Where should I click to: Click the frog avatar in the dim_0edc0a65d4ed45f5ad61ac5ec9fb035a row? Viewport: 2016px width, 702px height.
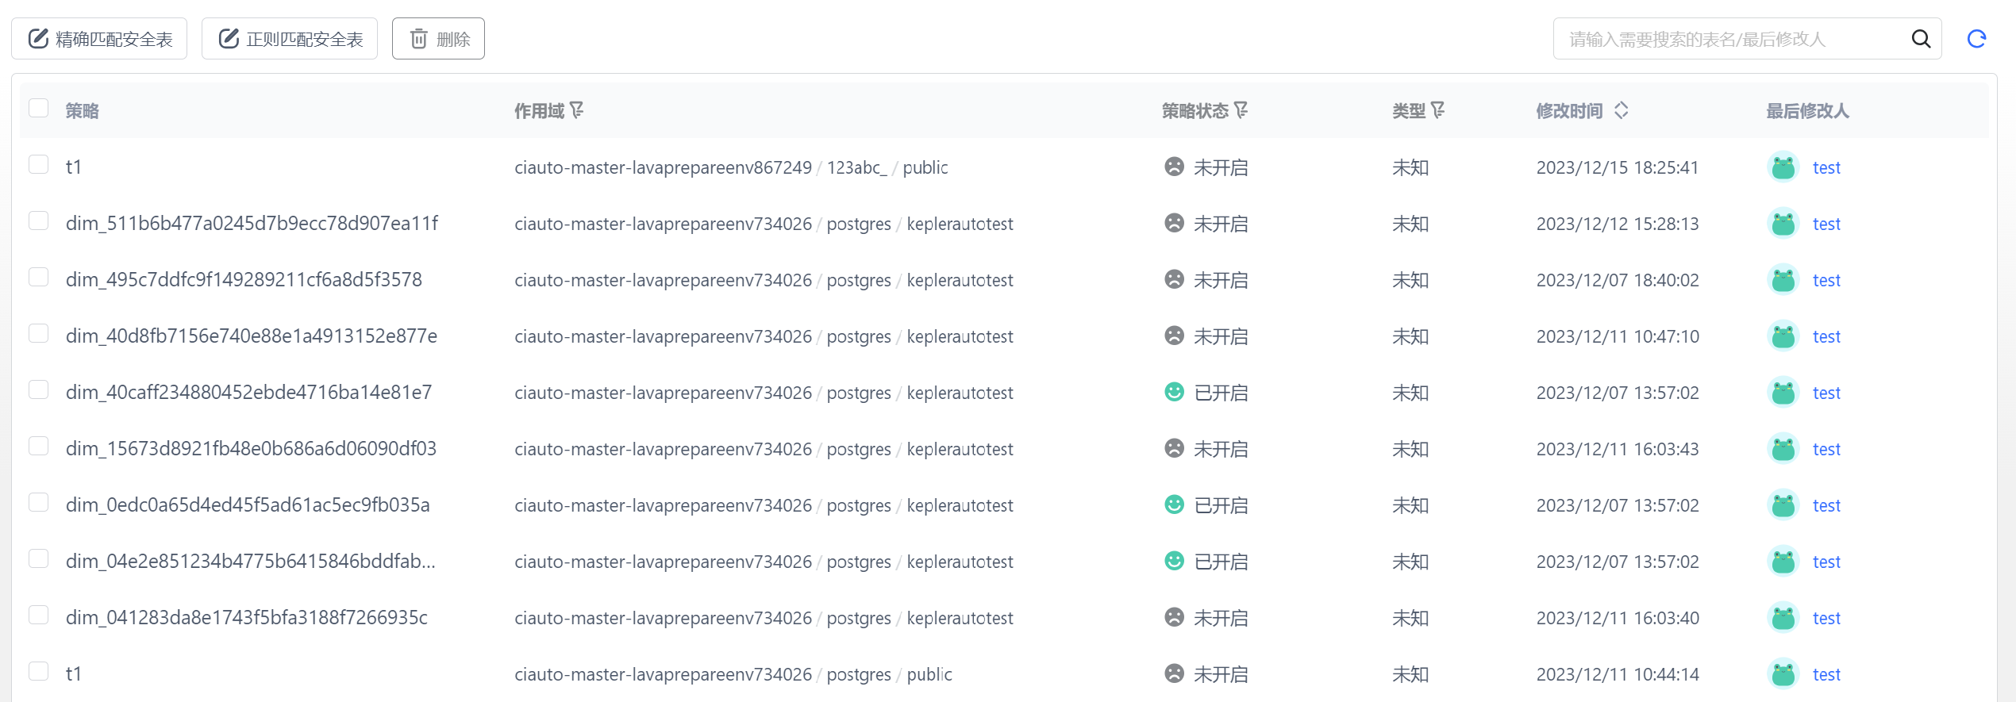[x=1783, y=505]
